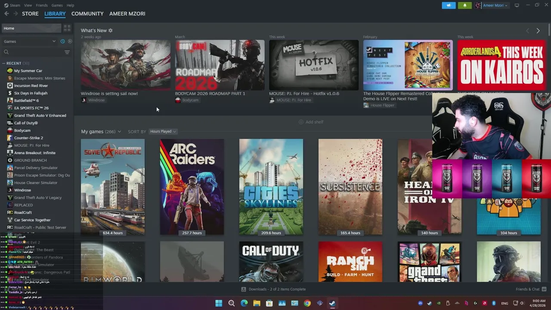The image size is (551, 310).
Task: Open Cities Skylines game cover
Action: tap(271, 187)
